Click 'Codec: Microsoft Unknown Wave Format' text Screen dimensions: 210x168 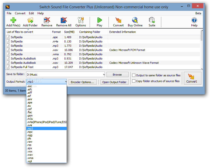click(134, 63)
